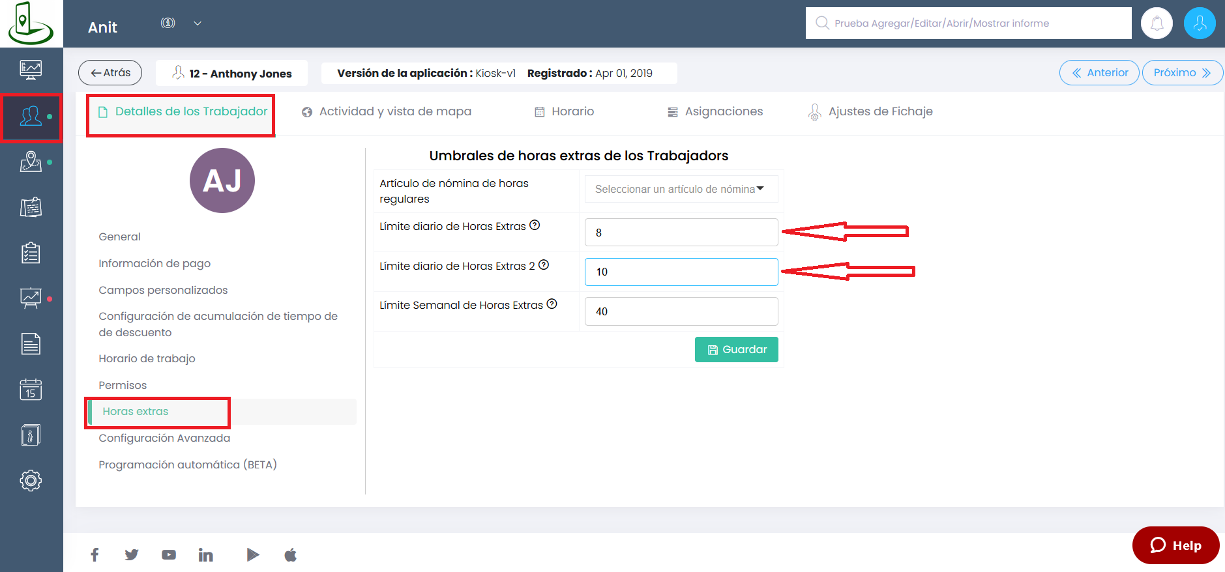
Task: Save thresholds with Guardar button
Action: coord(737,350)
